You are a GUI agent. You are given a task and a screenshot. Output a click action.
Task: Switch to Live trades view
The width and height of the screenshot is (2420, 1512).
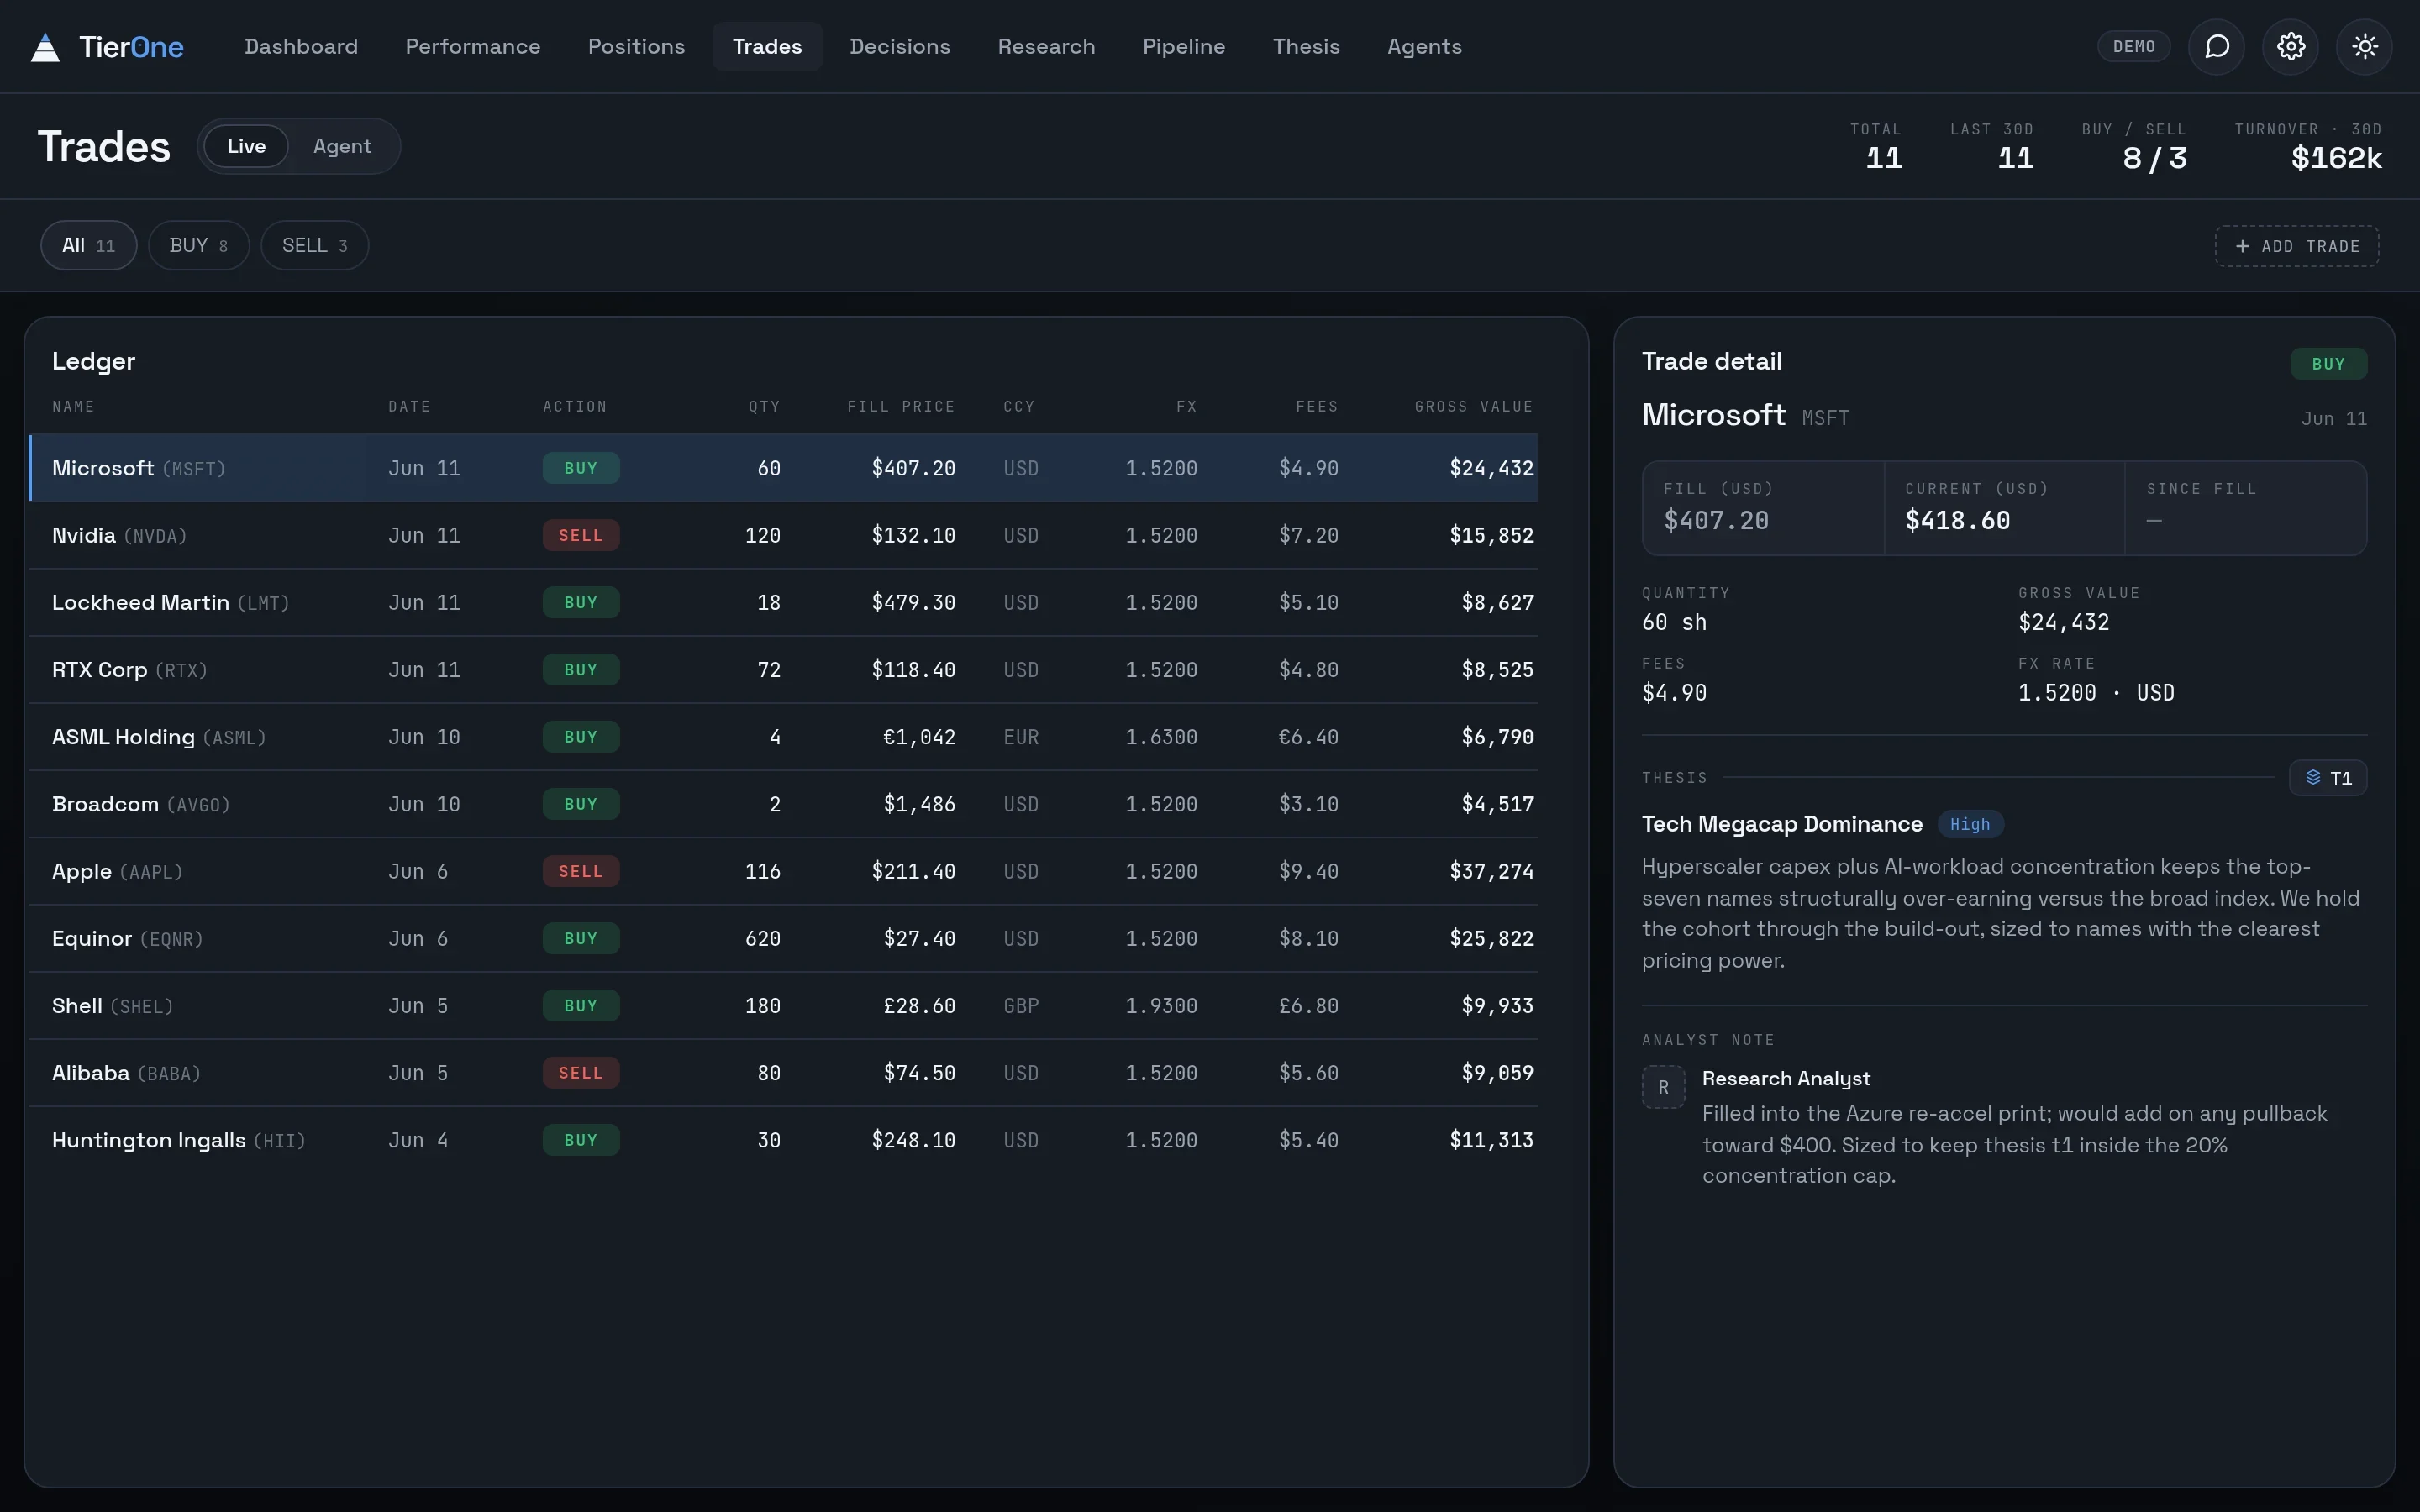(x=246, y=146)
